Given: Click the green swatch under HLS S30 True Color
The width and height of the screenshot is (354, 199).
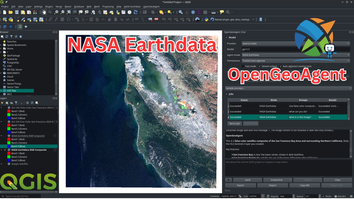Looking at the screenshot, I should (x=9, y=129).
